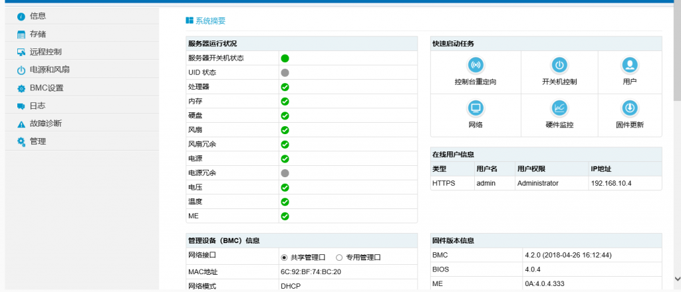Click the gray UID status indicator
Screen dimensions: 681x292
point(285,72)
